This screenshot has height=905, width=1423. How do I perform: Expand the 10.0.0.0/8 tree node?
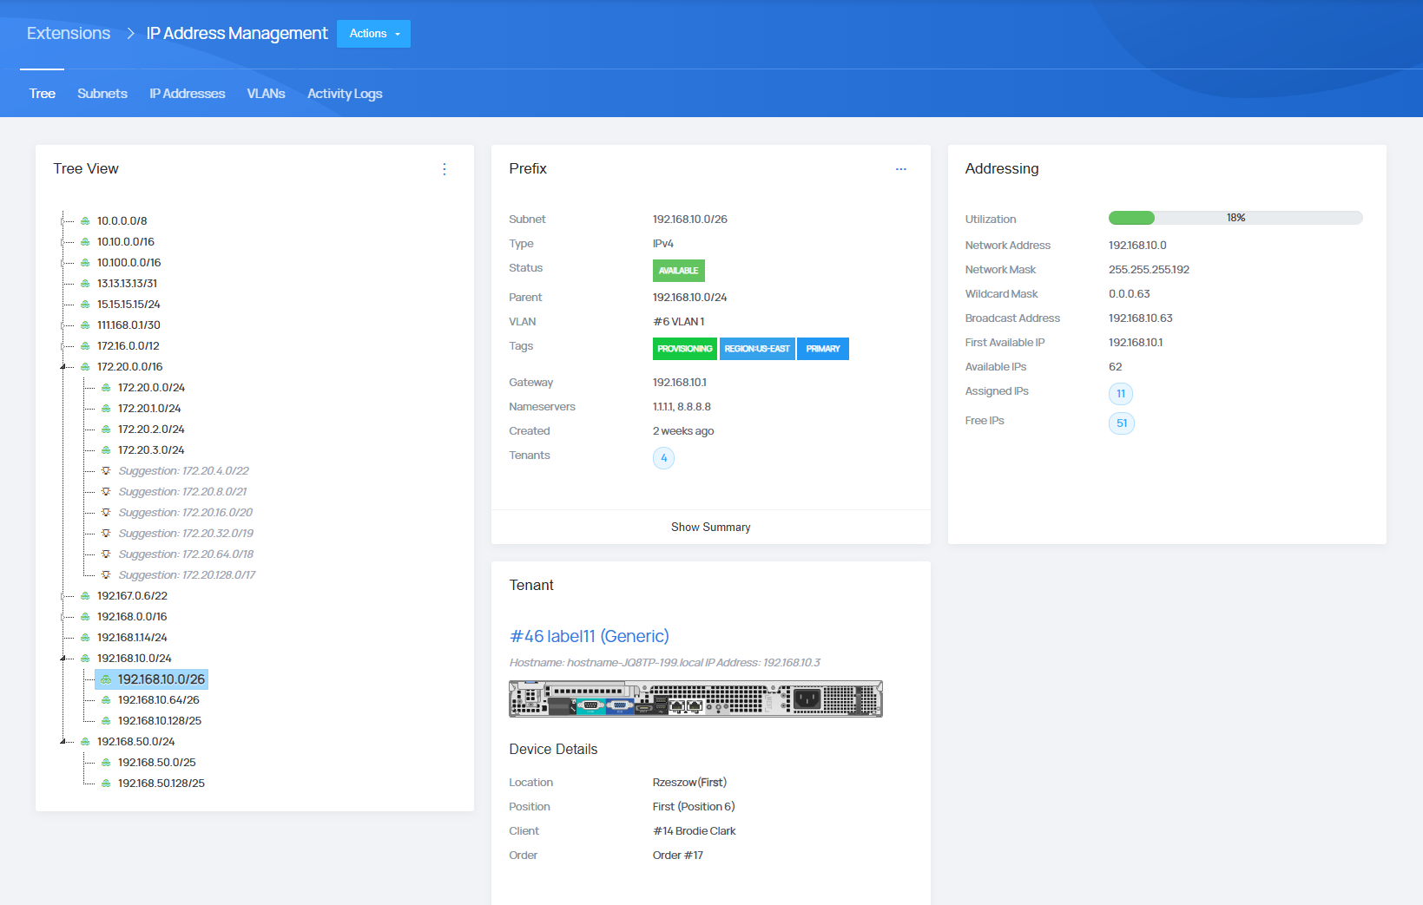[63, 221]
